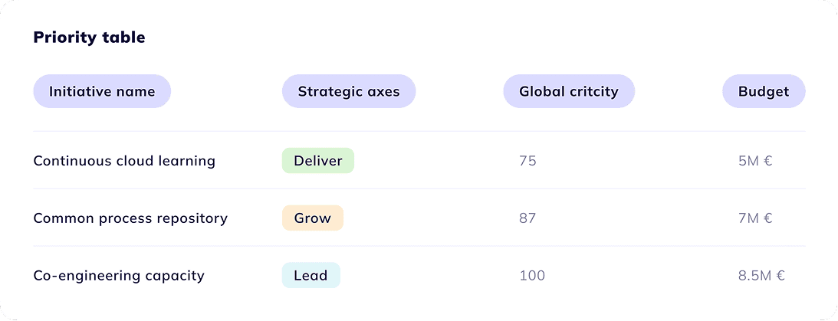This screenshot has height=321, width=838.
Task: Select the criticity value 100
Action: click(532, 276)
